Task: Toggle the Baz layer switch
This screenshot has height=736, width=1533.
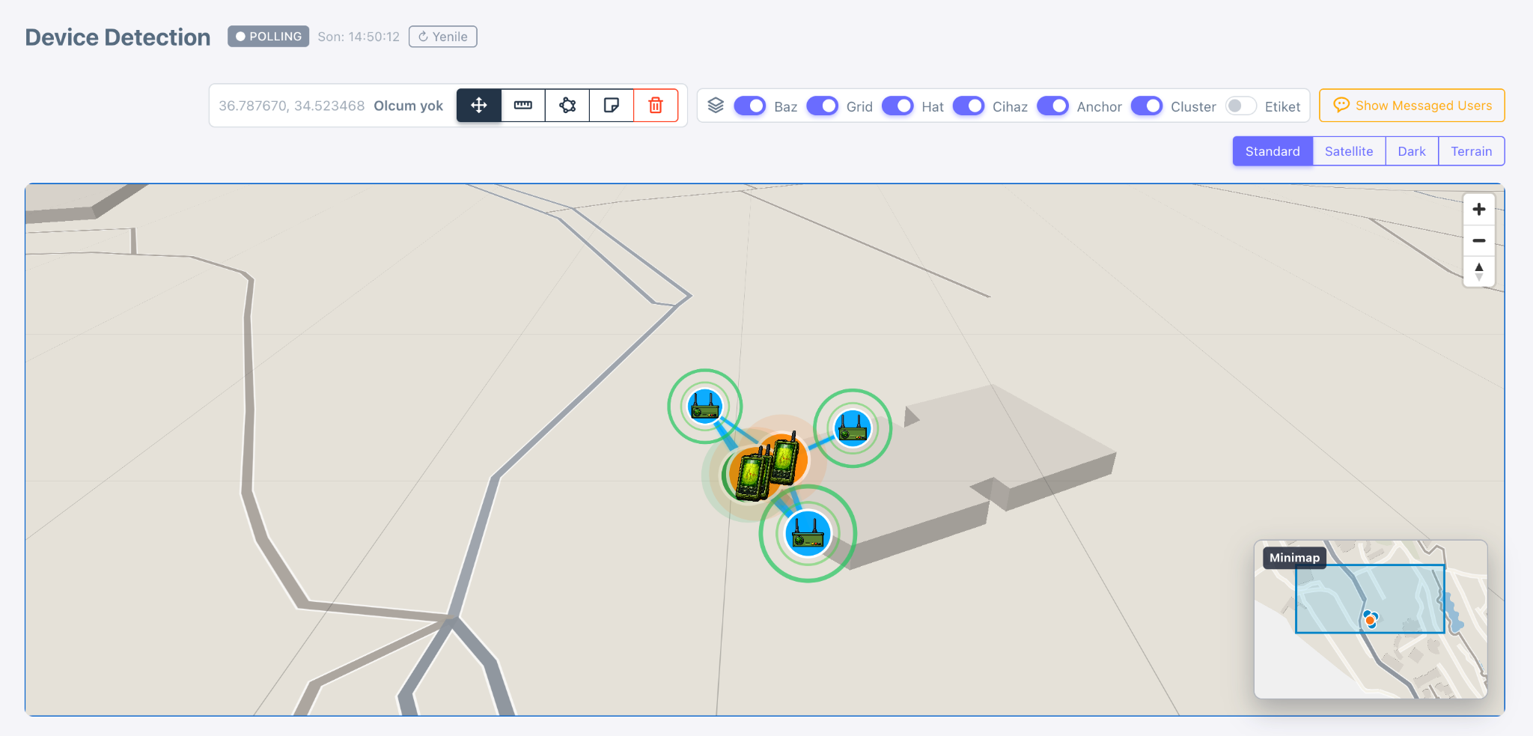Action: pos(750,106)
